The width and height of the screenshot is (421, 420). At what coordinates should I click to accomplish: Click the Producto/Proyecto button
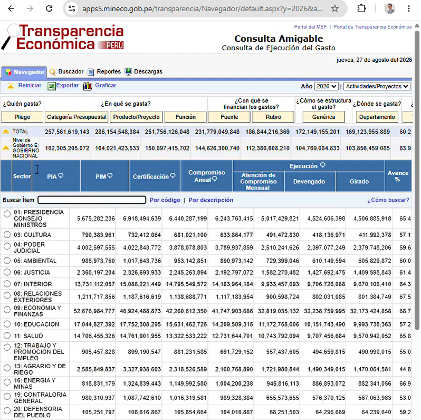coord(137,117)
